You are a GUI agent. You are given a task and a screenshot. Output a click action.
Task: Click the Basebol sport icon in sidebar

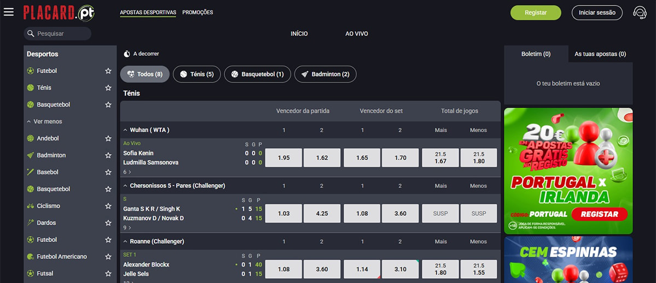pyautogui.click(x=31, y=172)
